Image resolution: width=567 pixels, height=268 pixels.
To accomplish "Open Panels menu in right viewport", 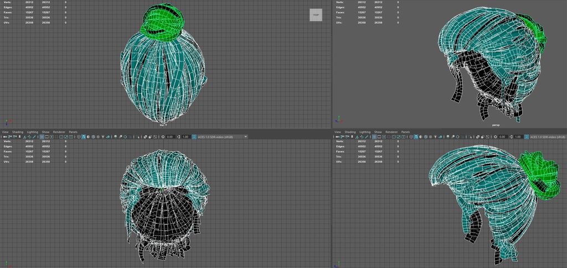I will [405, 132].
